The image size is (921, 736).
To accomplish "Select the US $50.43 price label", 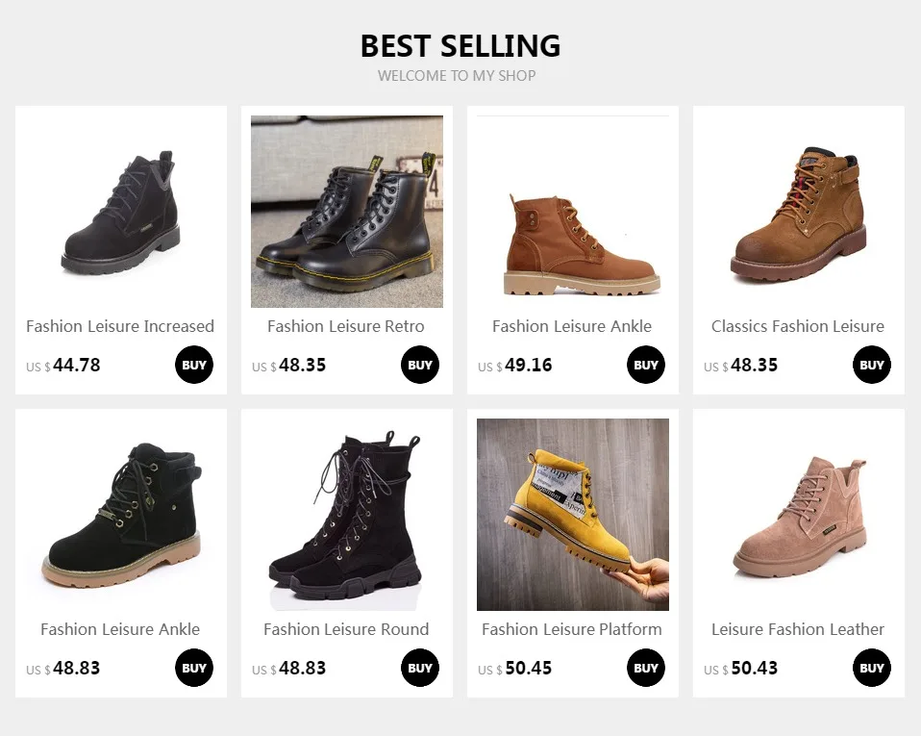I will coord(740,669).
